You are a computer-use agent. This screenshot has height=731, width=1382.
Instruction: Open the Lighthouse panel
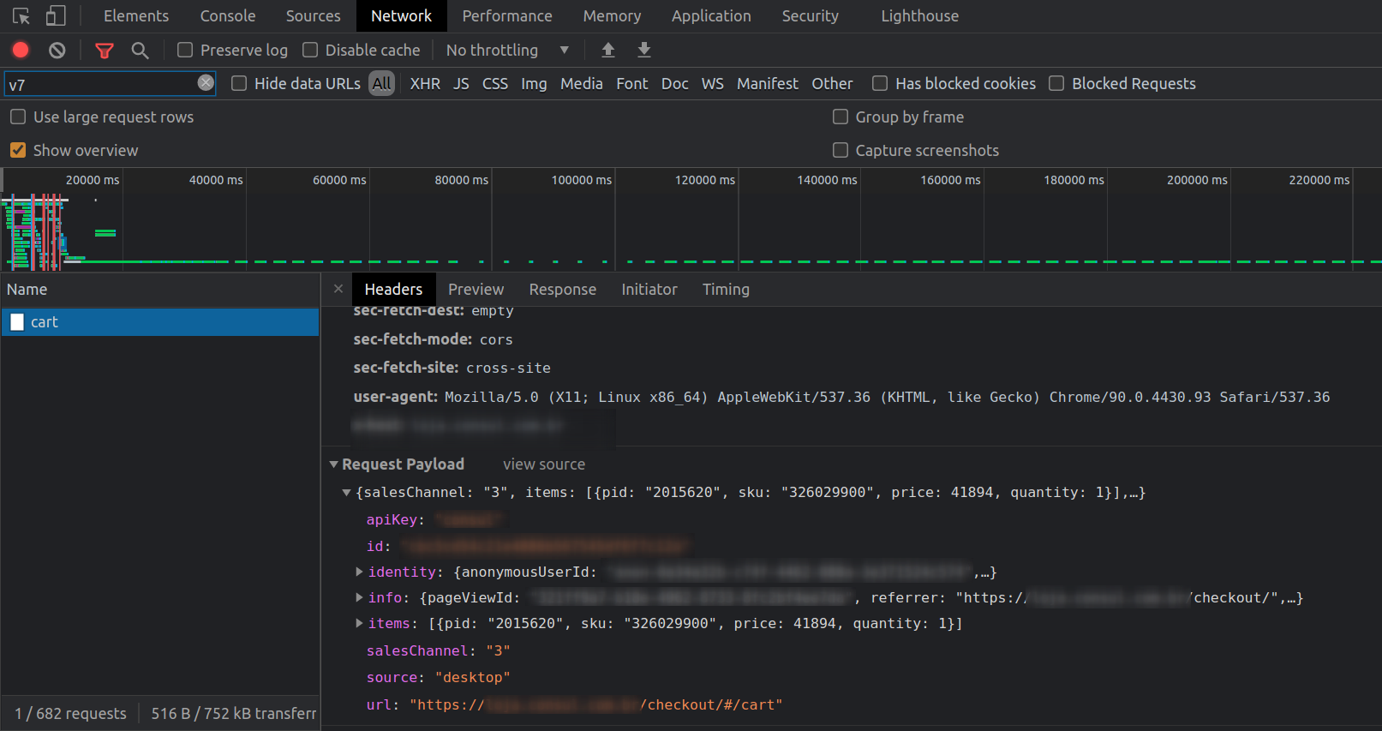920,16
